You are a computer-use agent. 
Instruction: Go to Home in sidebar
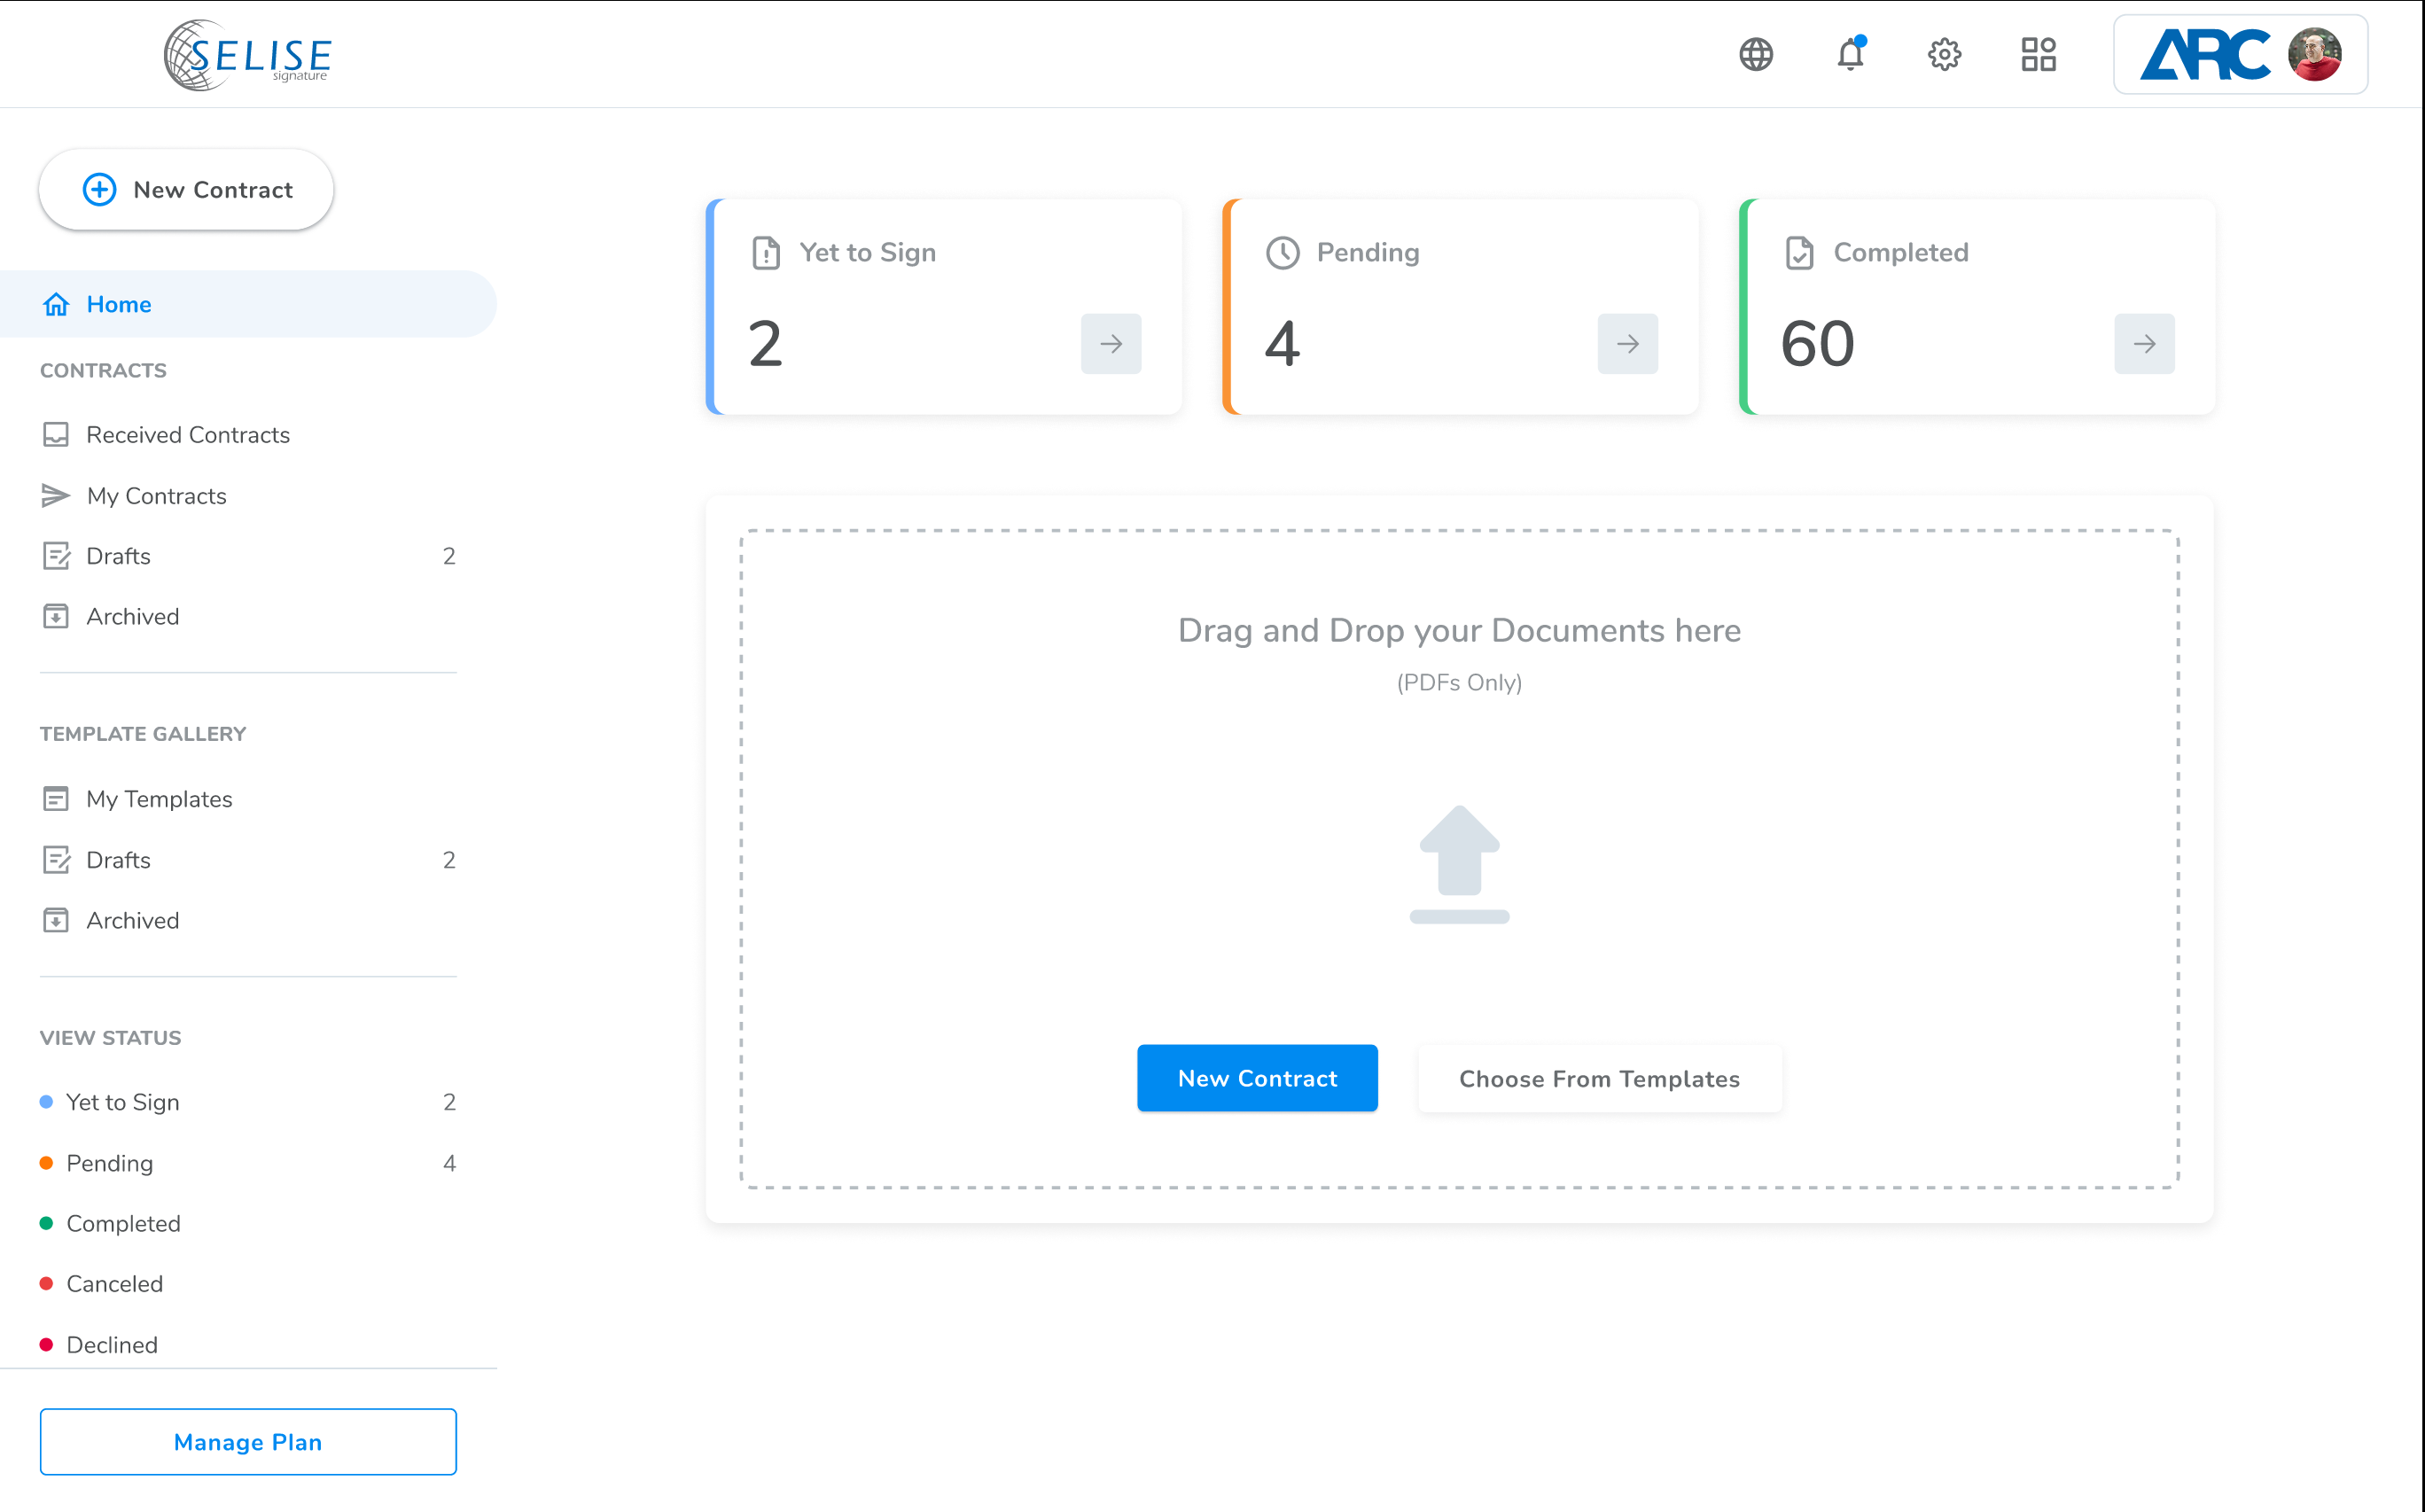248,304
